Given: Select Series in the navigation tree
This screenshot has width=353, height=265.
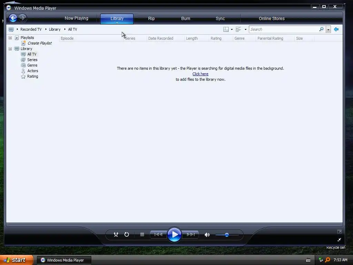Looking at the screenshot, I should click(32, 60).
